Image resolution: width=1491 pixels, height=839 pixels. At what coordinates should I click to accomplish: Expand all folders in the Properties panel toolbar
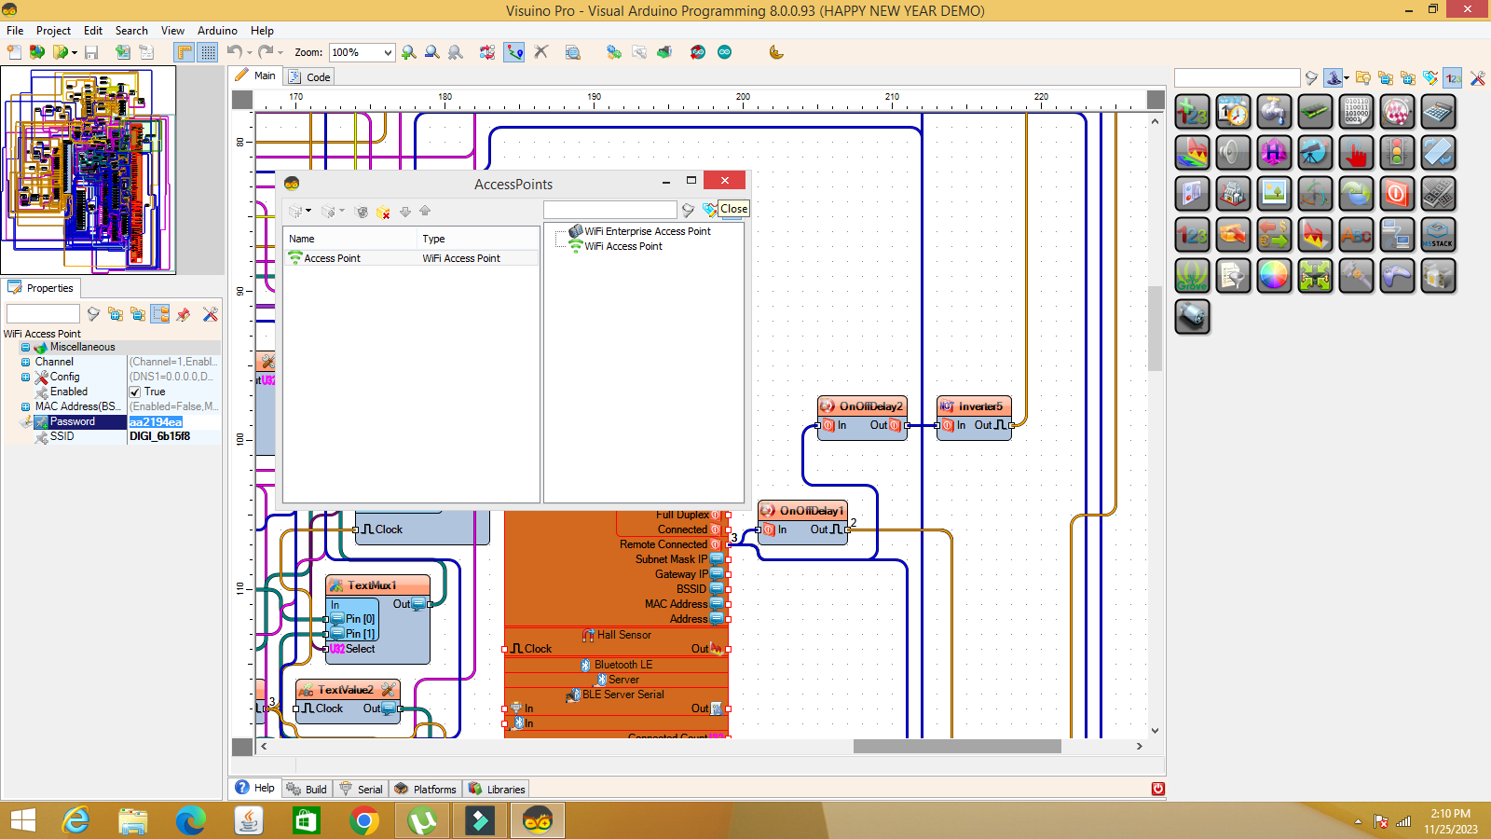coord(116,314)
